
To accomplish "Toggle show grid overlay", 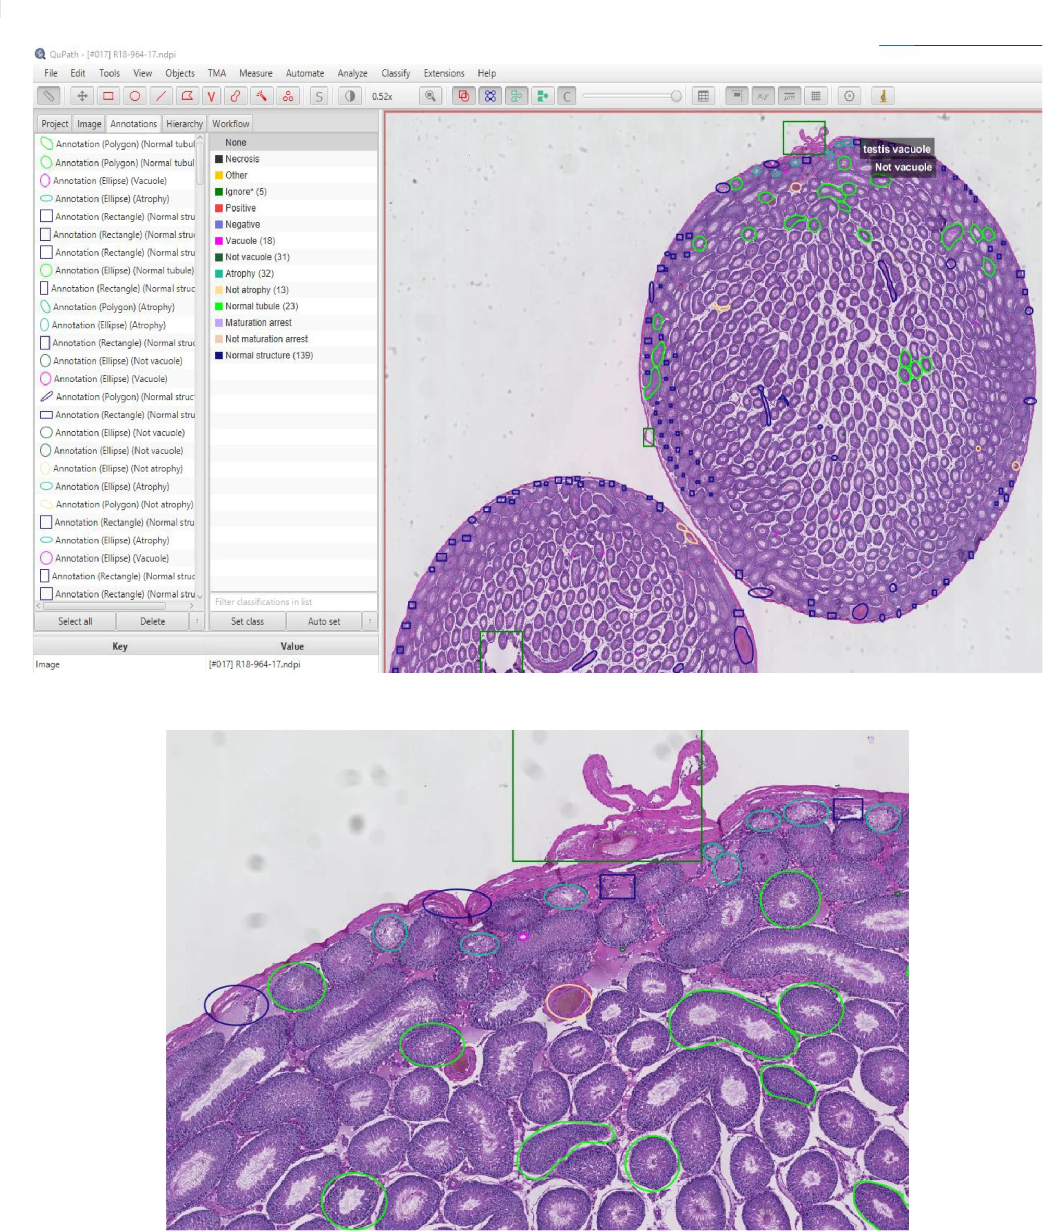I will (x=816, y=96).
